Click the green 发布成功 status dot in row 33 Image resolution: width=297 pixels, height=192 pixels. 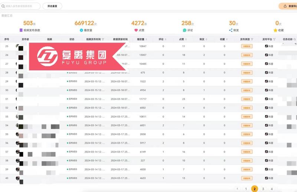(68, 117)
